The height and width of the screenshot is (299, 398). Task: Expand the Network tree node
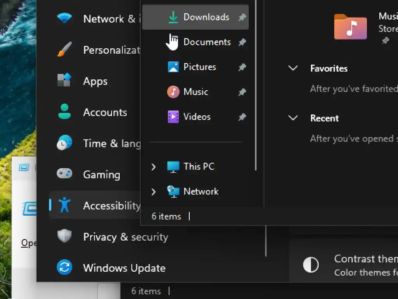[154, 192]
